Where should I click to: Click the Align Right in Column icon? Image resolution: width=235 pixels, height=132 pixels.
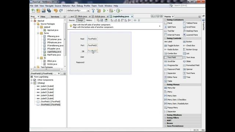coord(115,20)
